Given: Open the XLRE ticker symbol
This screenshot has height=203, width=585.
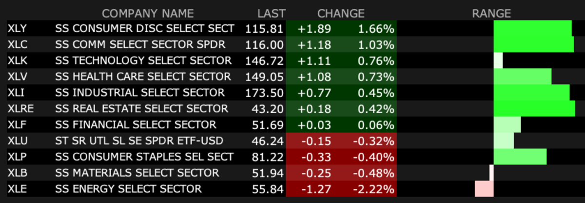Looking at the screenshot, I should 20,108.
